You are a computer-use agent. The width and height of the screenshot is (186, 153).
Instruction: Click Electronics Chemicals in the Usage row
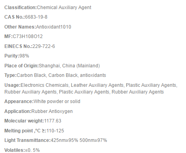pos(45,85)
